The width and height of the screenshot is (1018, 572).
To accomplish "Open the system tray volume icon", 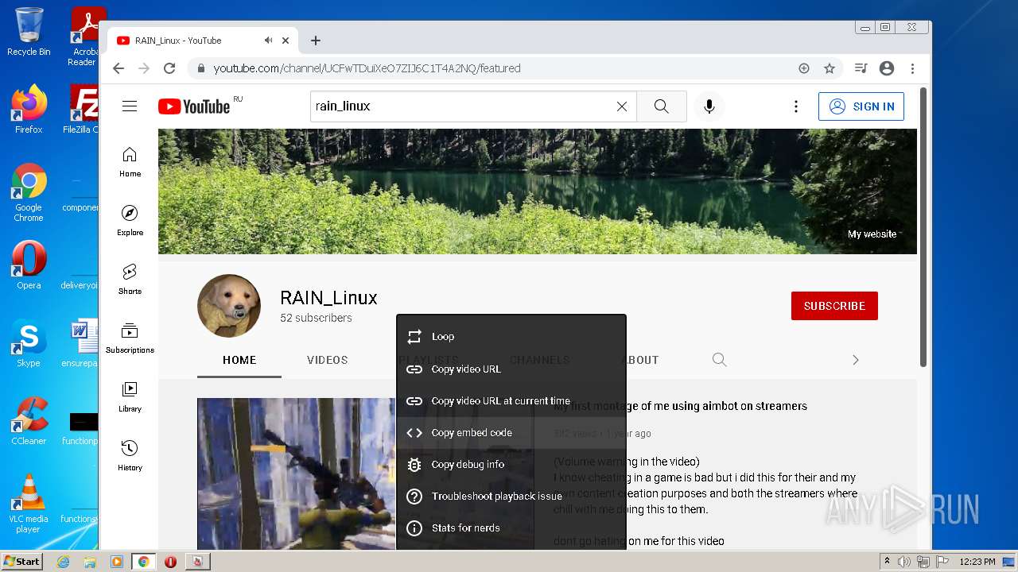I will pos(904,562).
